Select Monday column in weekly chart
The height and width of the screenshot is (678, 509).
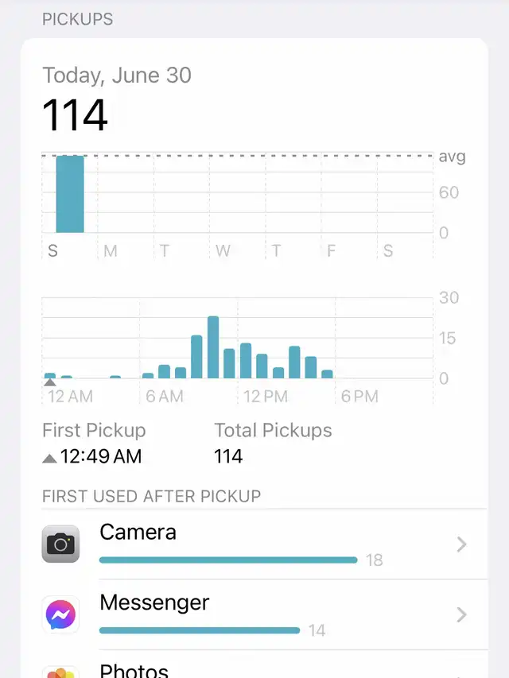pos(126,205)
